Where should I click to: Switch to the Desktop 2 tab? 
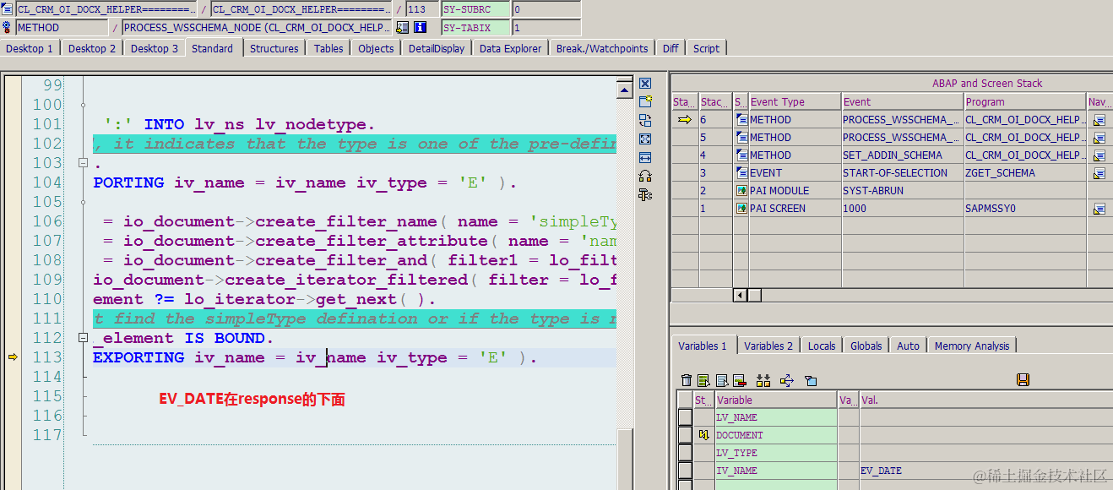(92, 48)
